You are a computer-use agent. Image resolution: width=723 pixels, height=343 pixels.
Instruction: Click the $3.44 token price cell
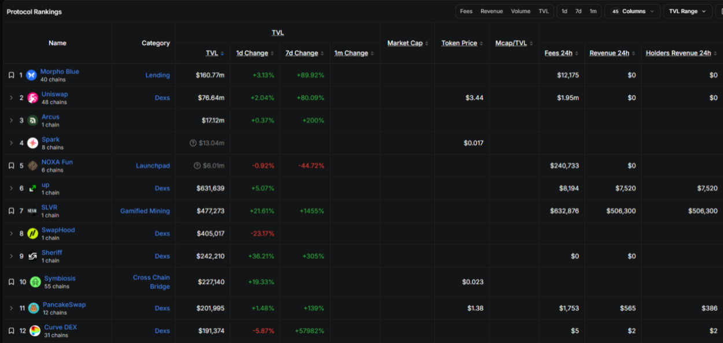click(x=474, y=98)
